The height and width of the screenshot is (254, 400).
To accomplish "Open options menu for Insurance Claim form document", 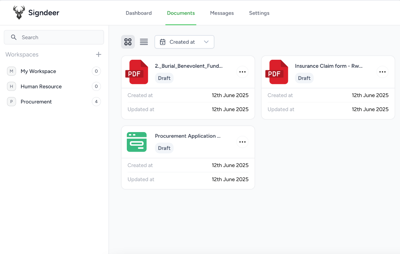I will coord(383,72).
